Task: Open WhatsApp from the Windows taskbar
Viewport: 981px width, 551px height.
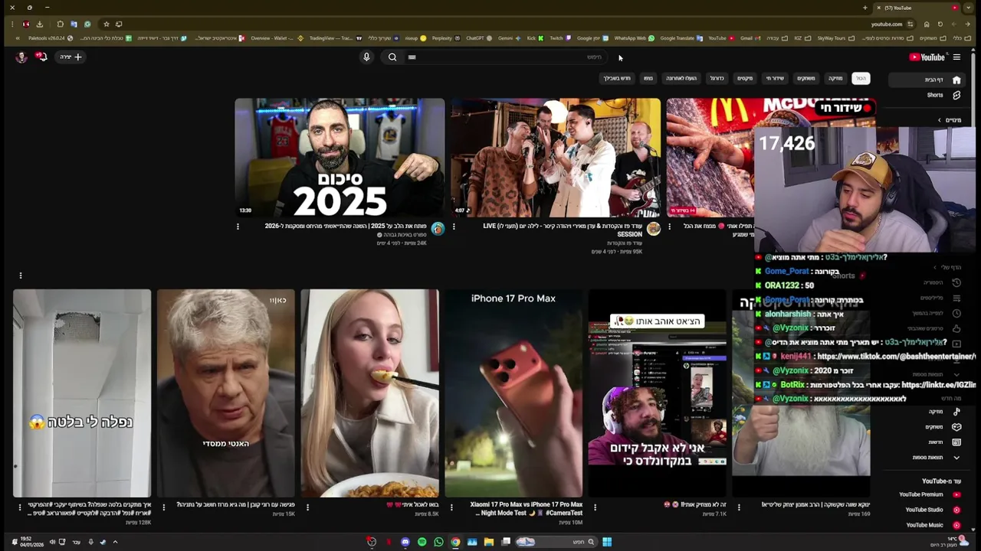Action: [438, 542]
